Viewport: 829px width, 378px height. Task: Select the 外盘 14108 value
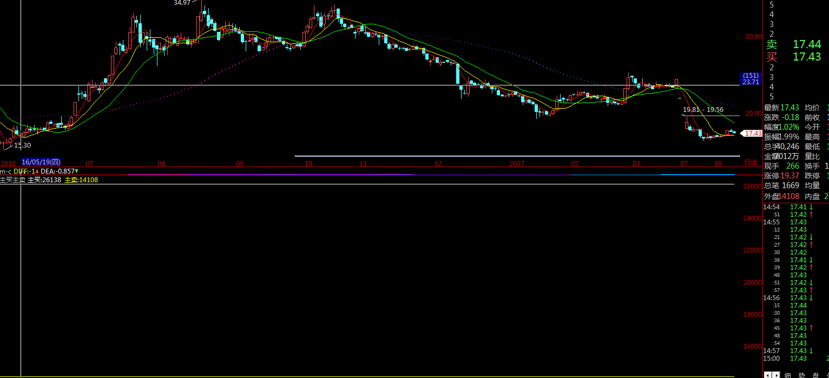(x=789, y=196)
